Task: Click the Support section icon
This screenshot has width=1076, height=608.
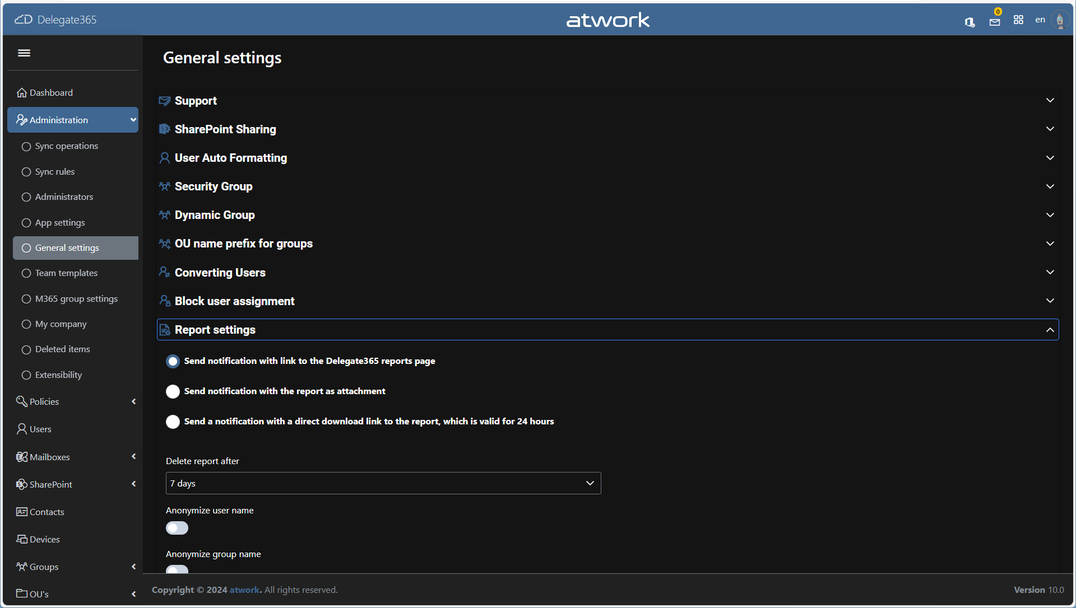Action: point(165,101)
